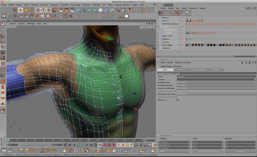Open the Visibilité (Vue) dropdown
257x157 pixels.
216,82
